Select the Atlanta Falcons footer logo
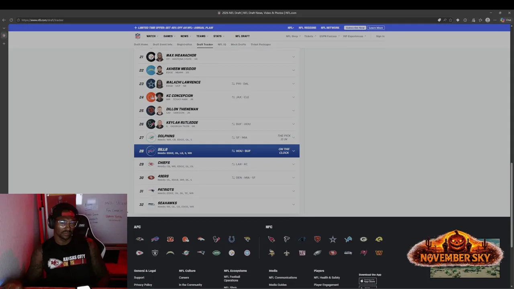Image resolution: width=514 pixels, height=289 pixels. 287,239
